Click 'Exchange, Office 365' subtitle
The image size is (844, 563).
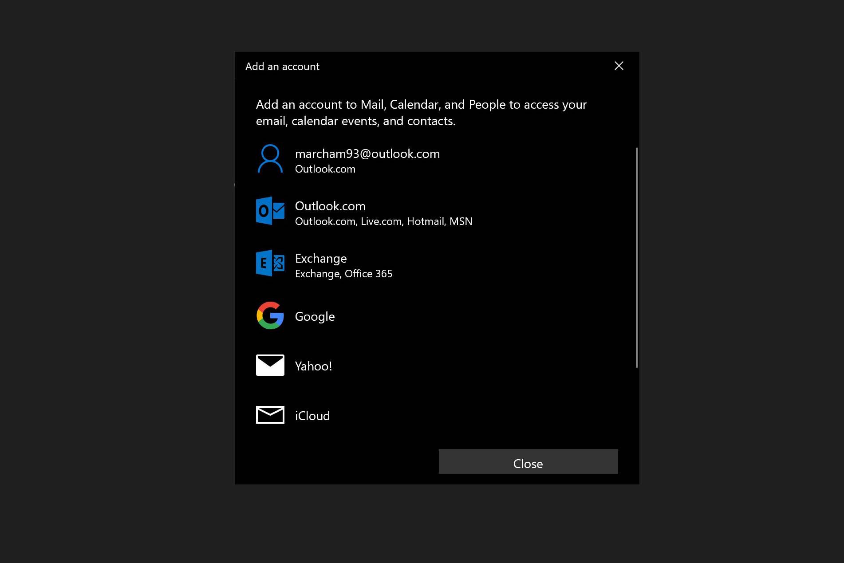[x=343, y=274]
